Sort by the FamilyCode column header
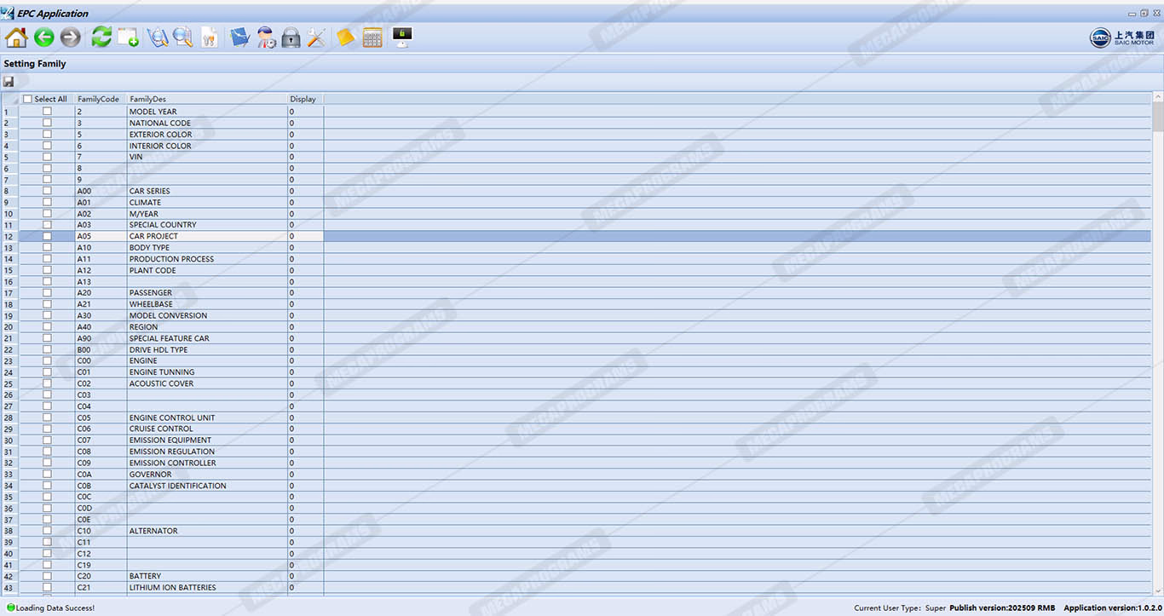Image resolution: width=1164 pixels, height=616 pixels. click(98, 99)
